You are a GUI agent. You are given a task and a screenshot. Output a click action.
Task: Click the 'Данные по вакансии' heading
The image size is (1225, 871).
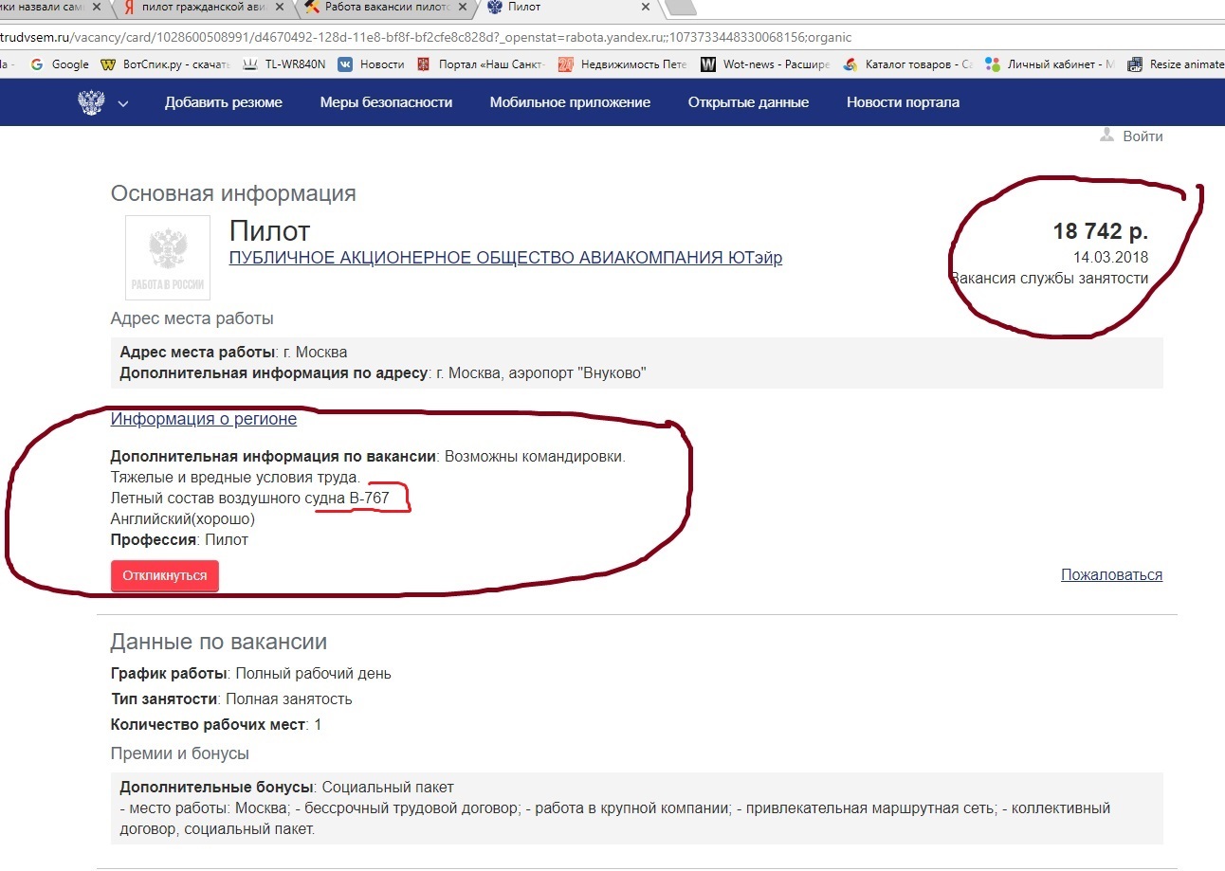coord(219,643)
